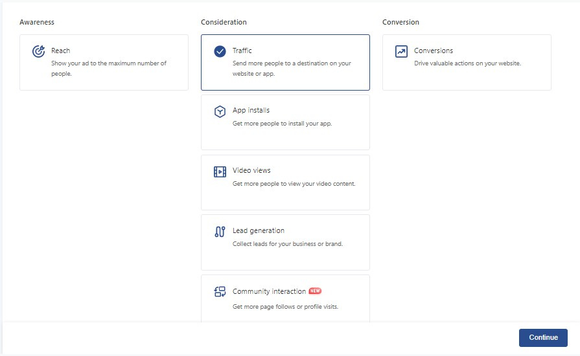Click 'Drive valuable actions on your website' description
Image resolution: width=580 pixels, height=356 pixels.
[467, 63]
